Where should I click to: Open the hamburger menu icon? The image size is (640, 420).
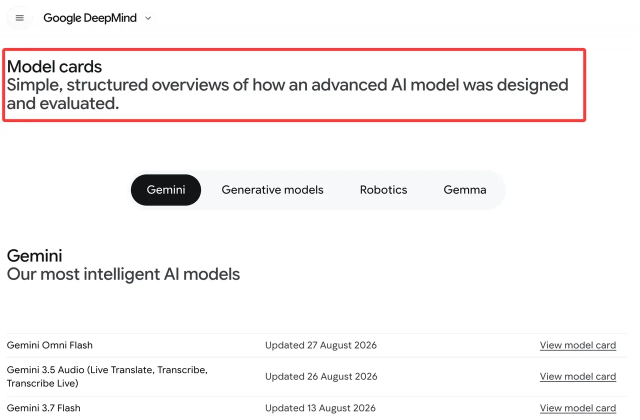(x=20, y=18)
